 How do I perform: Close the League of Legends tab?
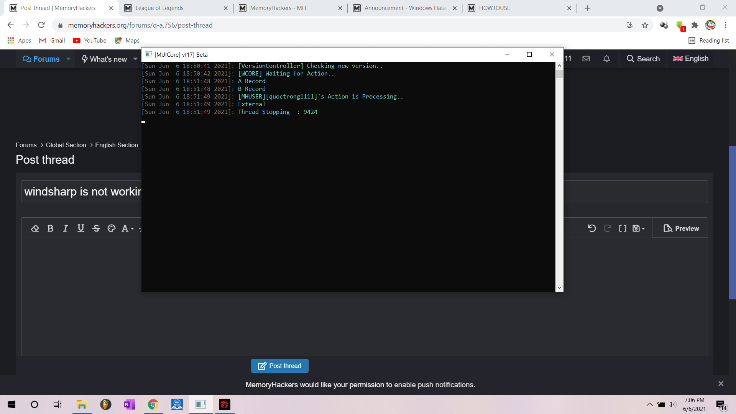[x=225, y=8]
